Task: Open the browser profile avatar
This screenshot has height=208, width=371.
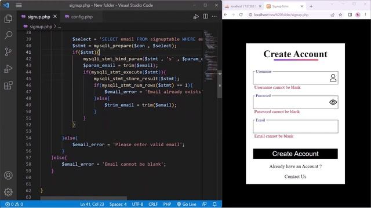Action: (358, 15)
